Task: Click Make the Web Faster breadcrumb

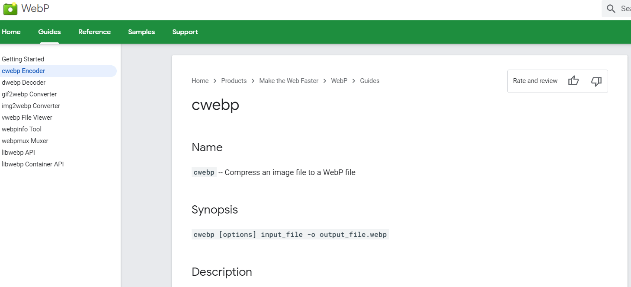Action: (288, 81)
